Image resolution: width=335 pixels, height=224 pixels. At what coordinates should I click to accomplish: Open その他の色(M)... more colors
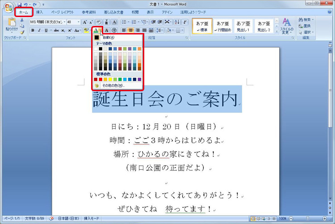pyautogui.click(x=118, y=85)
